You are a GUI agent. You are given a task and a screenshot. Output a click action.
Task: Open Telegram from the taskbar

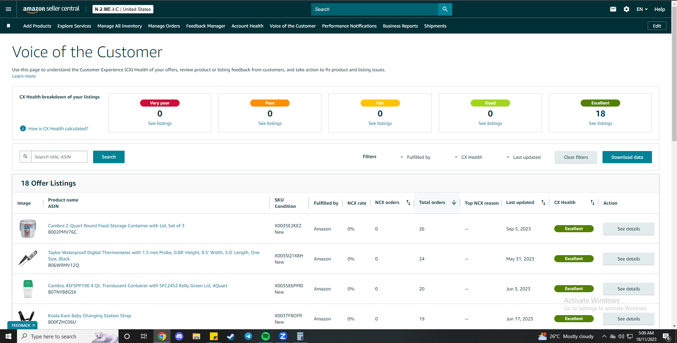(x=248, y=336)
